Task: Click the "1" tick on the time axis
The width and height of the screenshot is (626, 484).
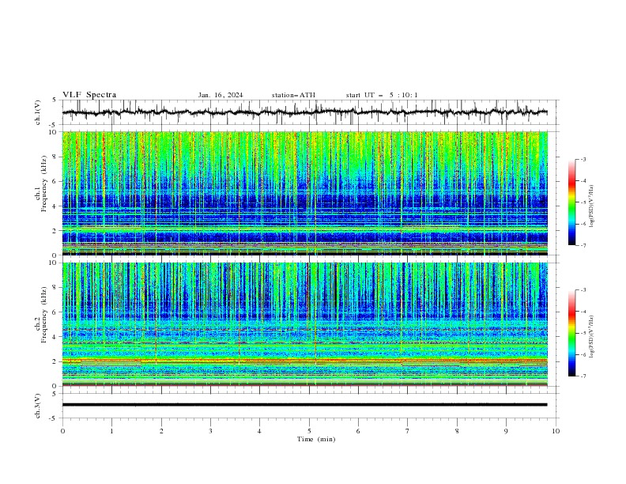Action: (111, 431)
